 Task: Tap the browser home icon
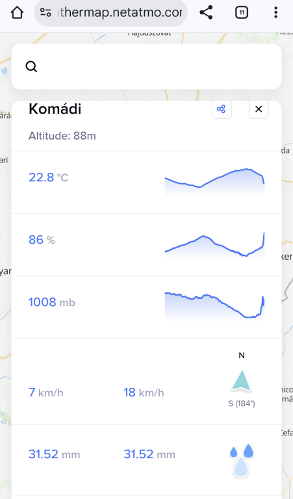pyautogui.click(x=17, y=13)
